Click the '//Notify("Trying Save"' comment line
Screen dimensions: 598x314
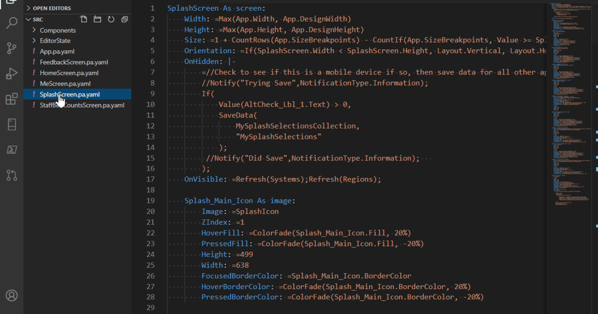click(315, 83)
